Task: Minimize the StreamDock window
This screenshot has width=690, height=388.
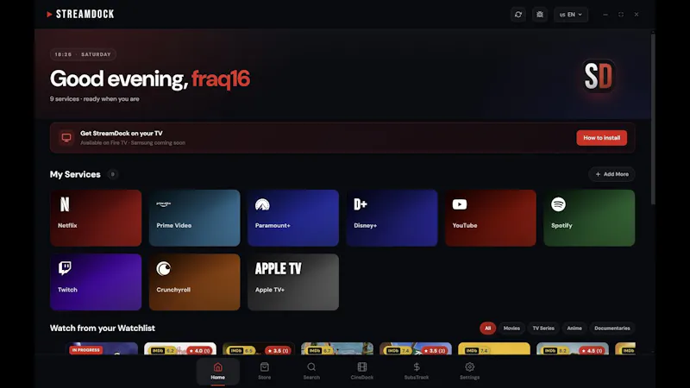Action: pos(605,15)
